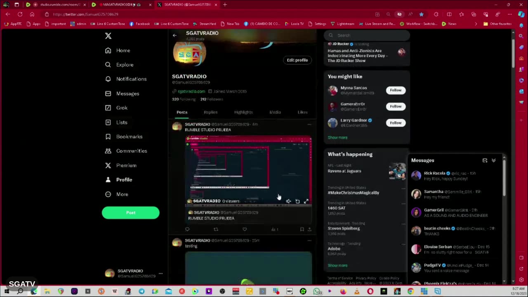
Task: Click the search field on X
Action: (x=367, y=35)
